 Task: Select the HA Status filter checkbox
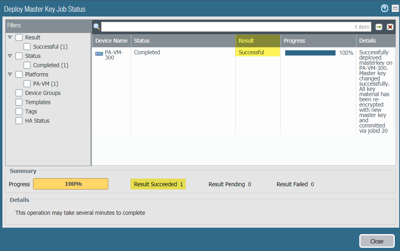click(x=19, y=121)
